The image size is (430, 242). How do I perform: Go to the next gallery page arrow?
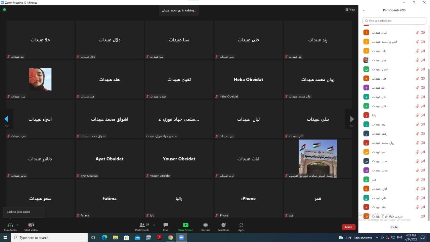click(x=352, y=119)
